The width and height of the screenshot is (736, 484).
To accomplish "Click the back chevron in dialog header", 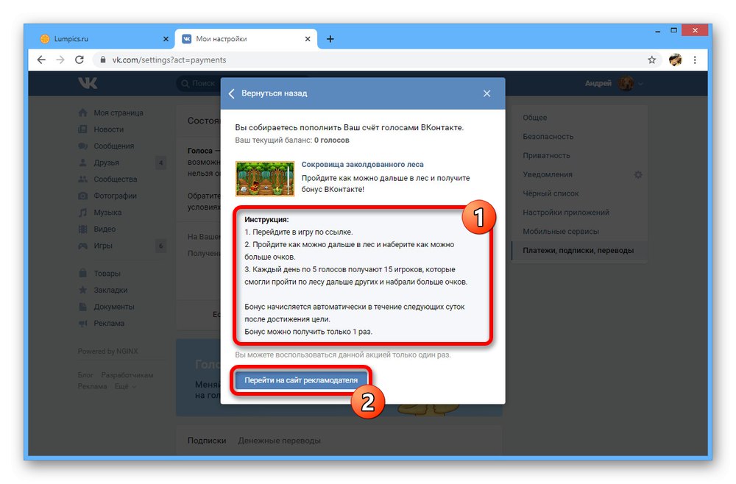I will pyautogui.click(x=231, y=93).
